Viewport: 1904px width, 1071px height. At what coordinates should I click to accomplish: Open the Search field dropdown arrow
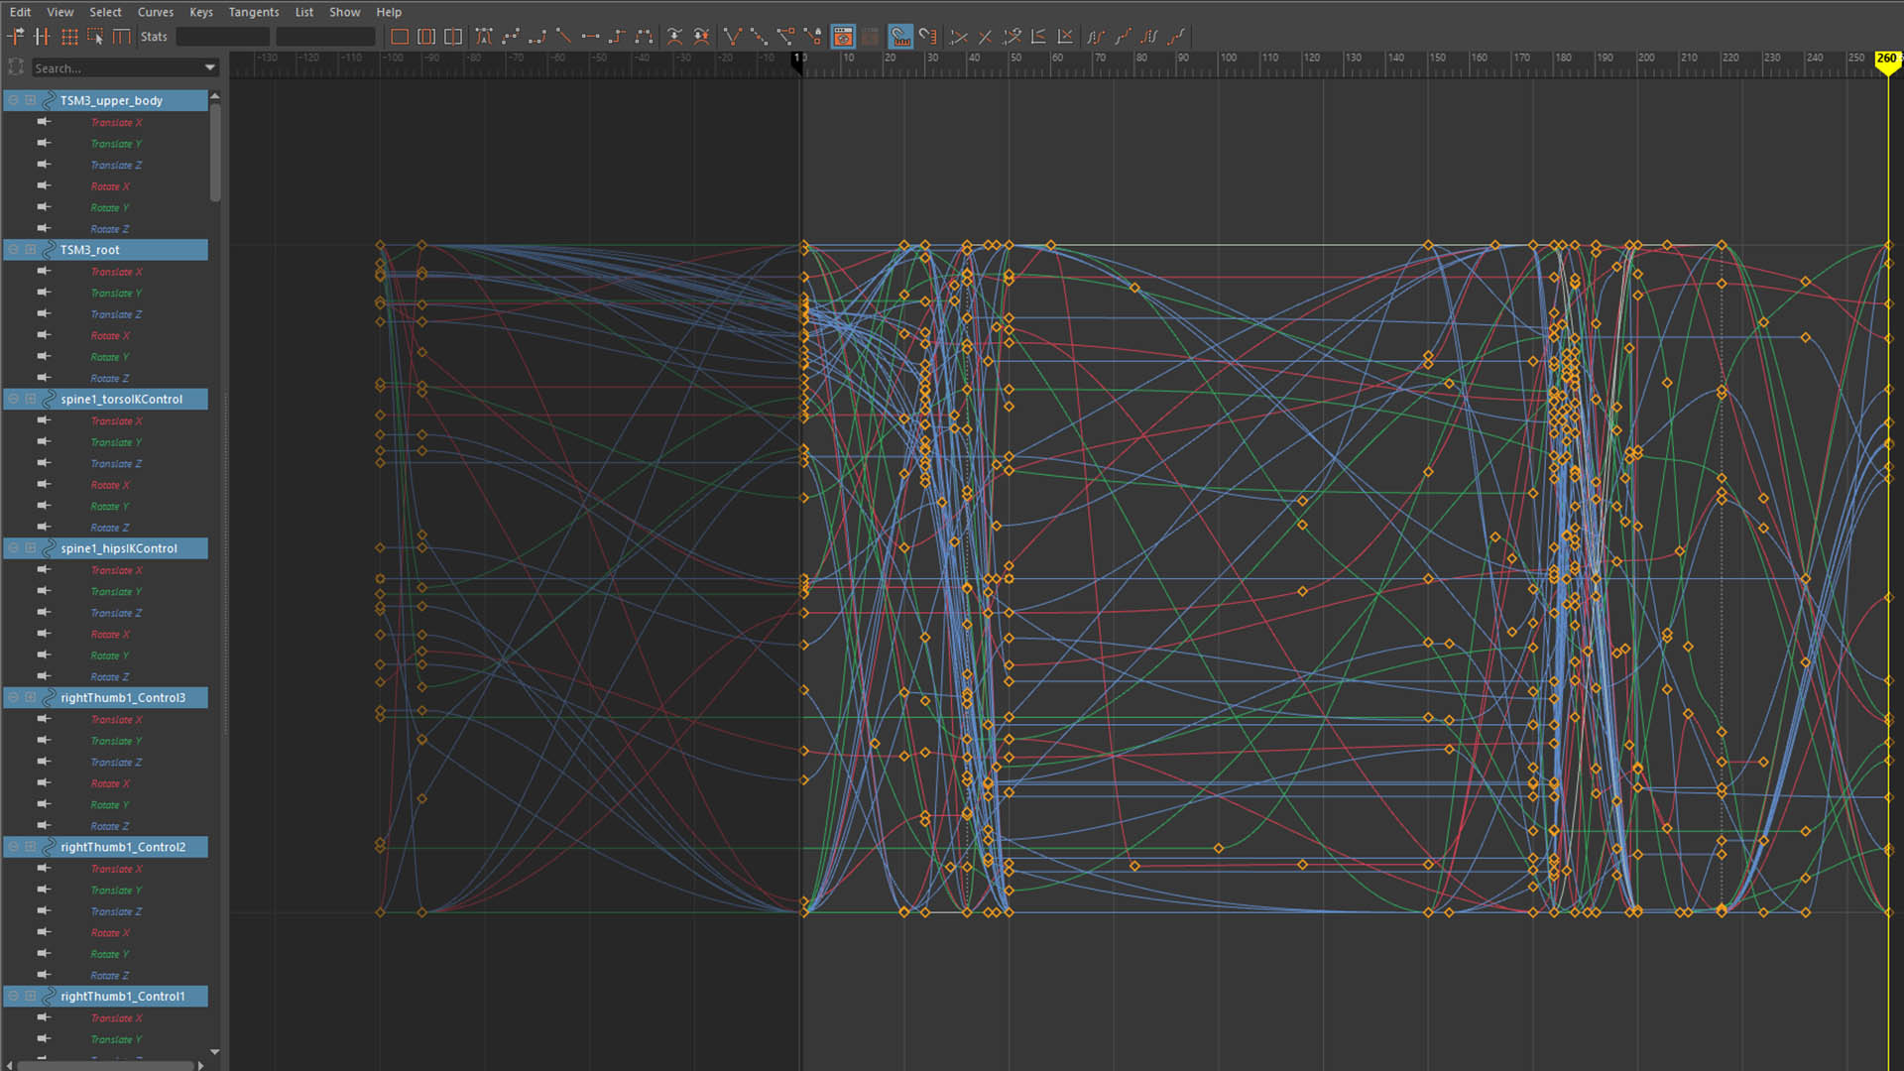click(x=209, y=67)
